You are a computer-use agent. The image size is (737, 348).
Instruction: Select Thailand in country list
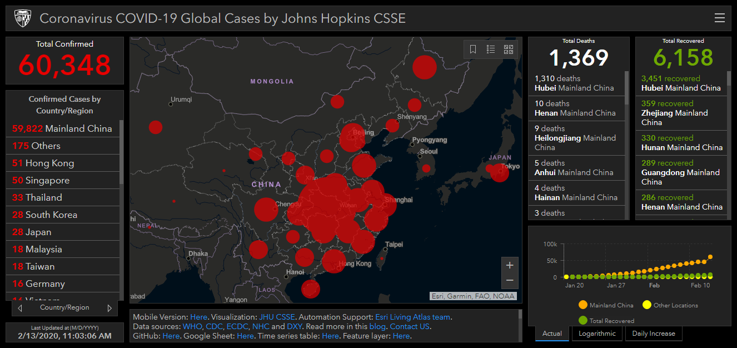coord(63,197)
